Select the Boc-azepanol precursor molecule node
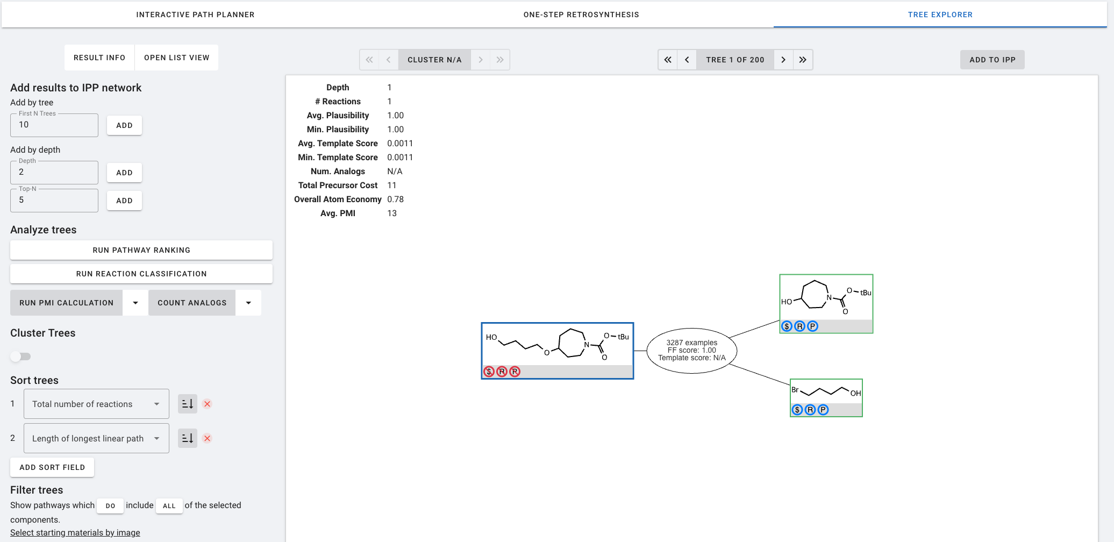1114x542 pixels. point(826,304)
